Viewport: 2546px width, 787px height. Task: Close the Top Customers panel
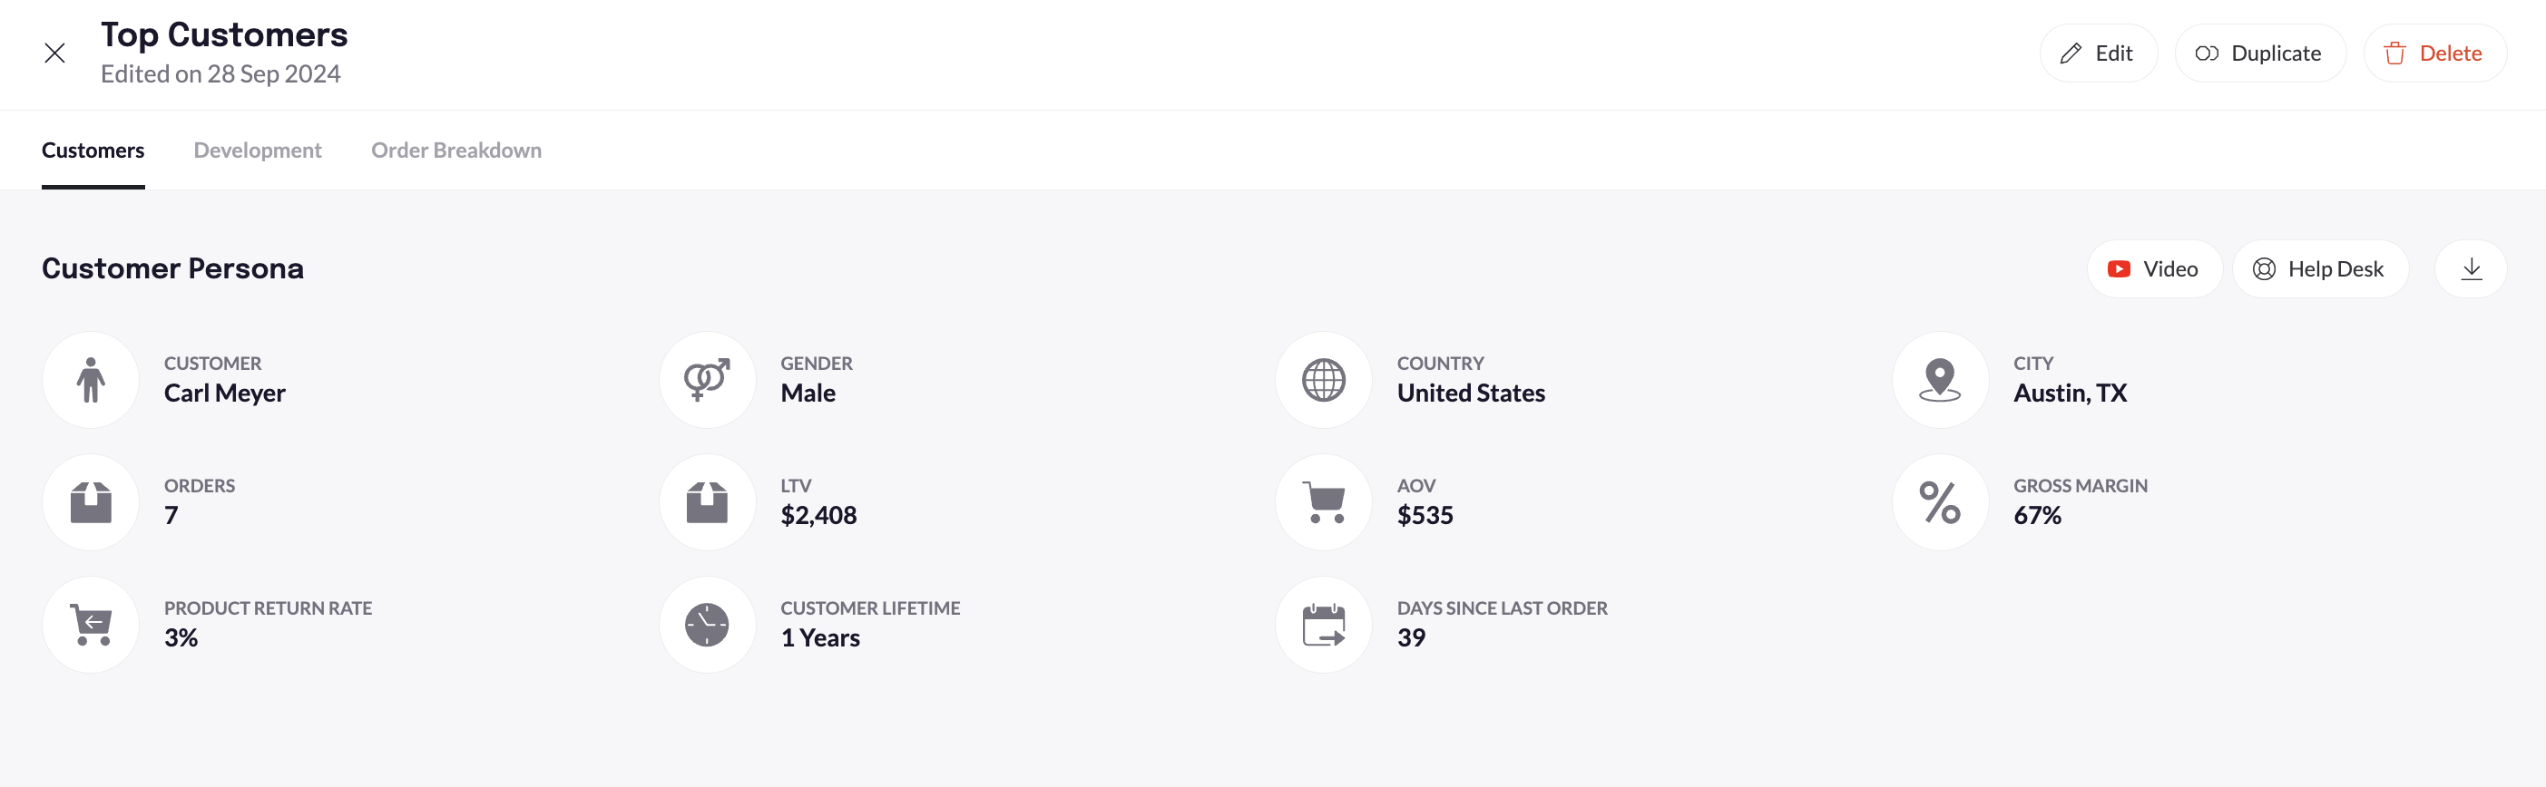tap(55, 53)
